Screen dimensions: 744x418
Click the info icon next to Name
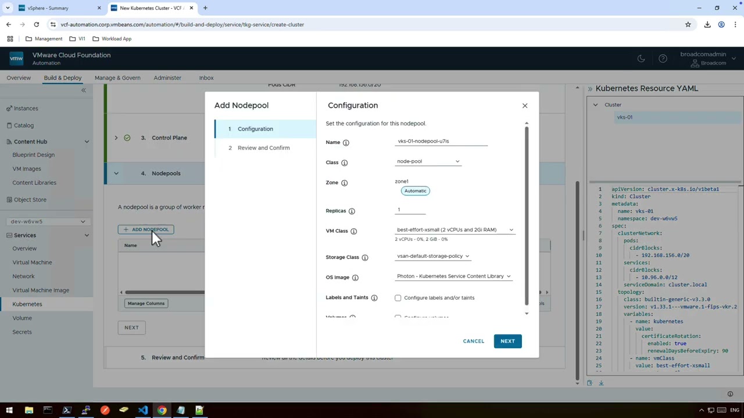tap(346, 142)
